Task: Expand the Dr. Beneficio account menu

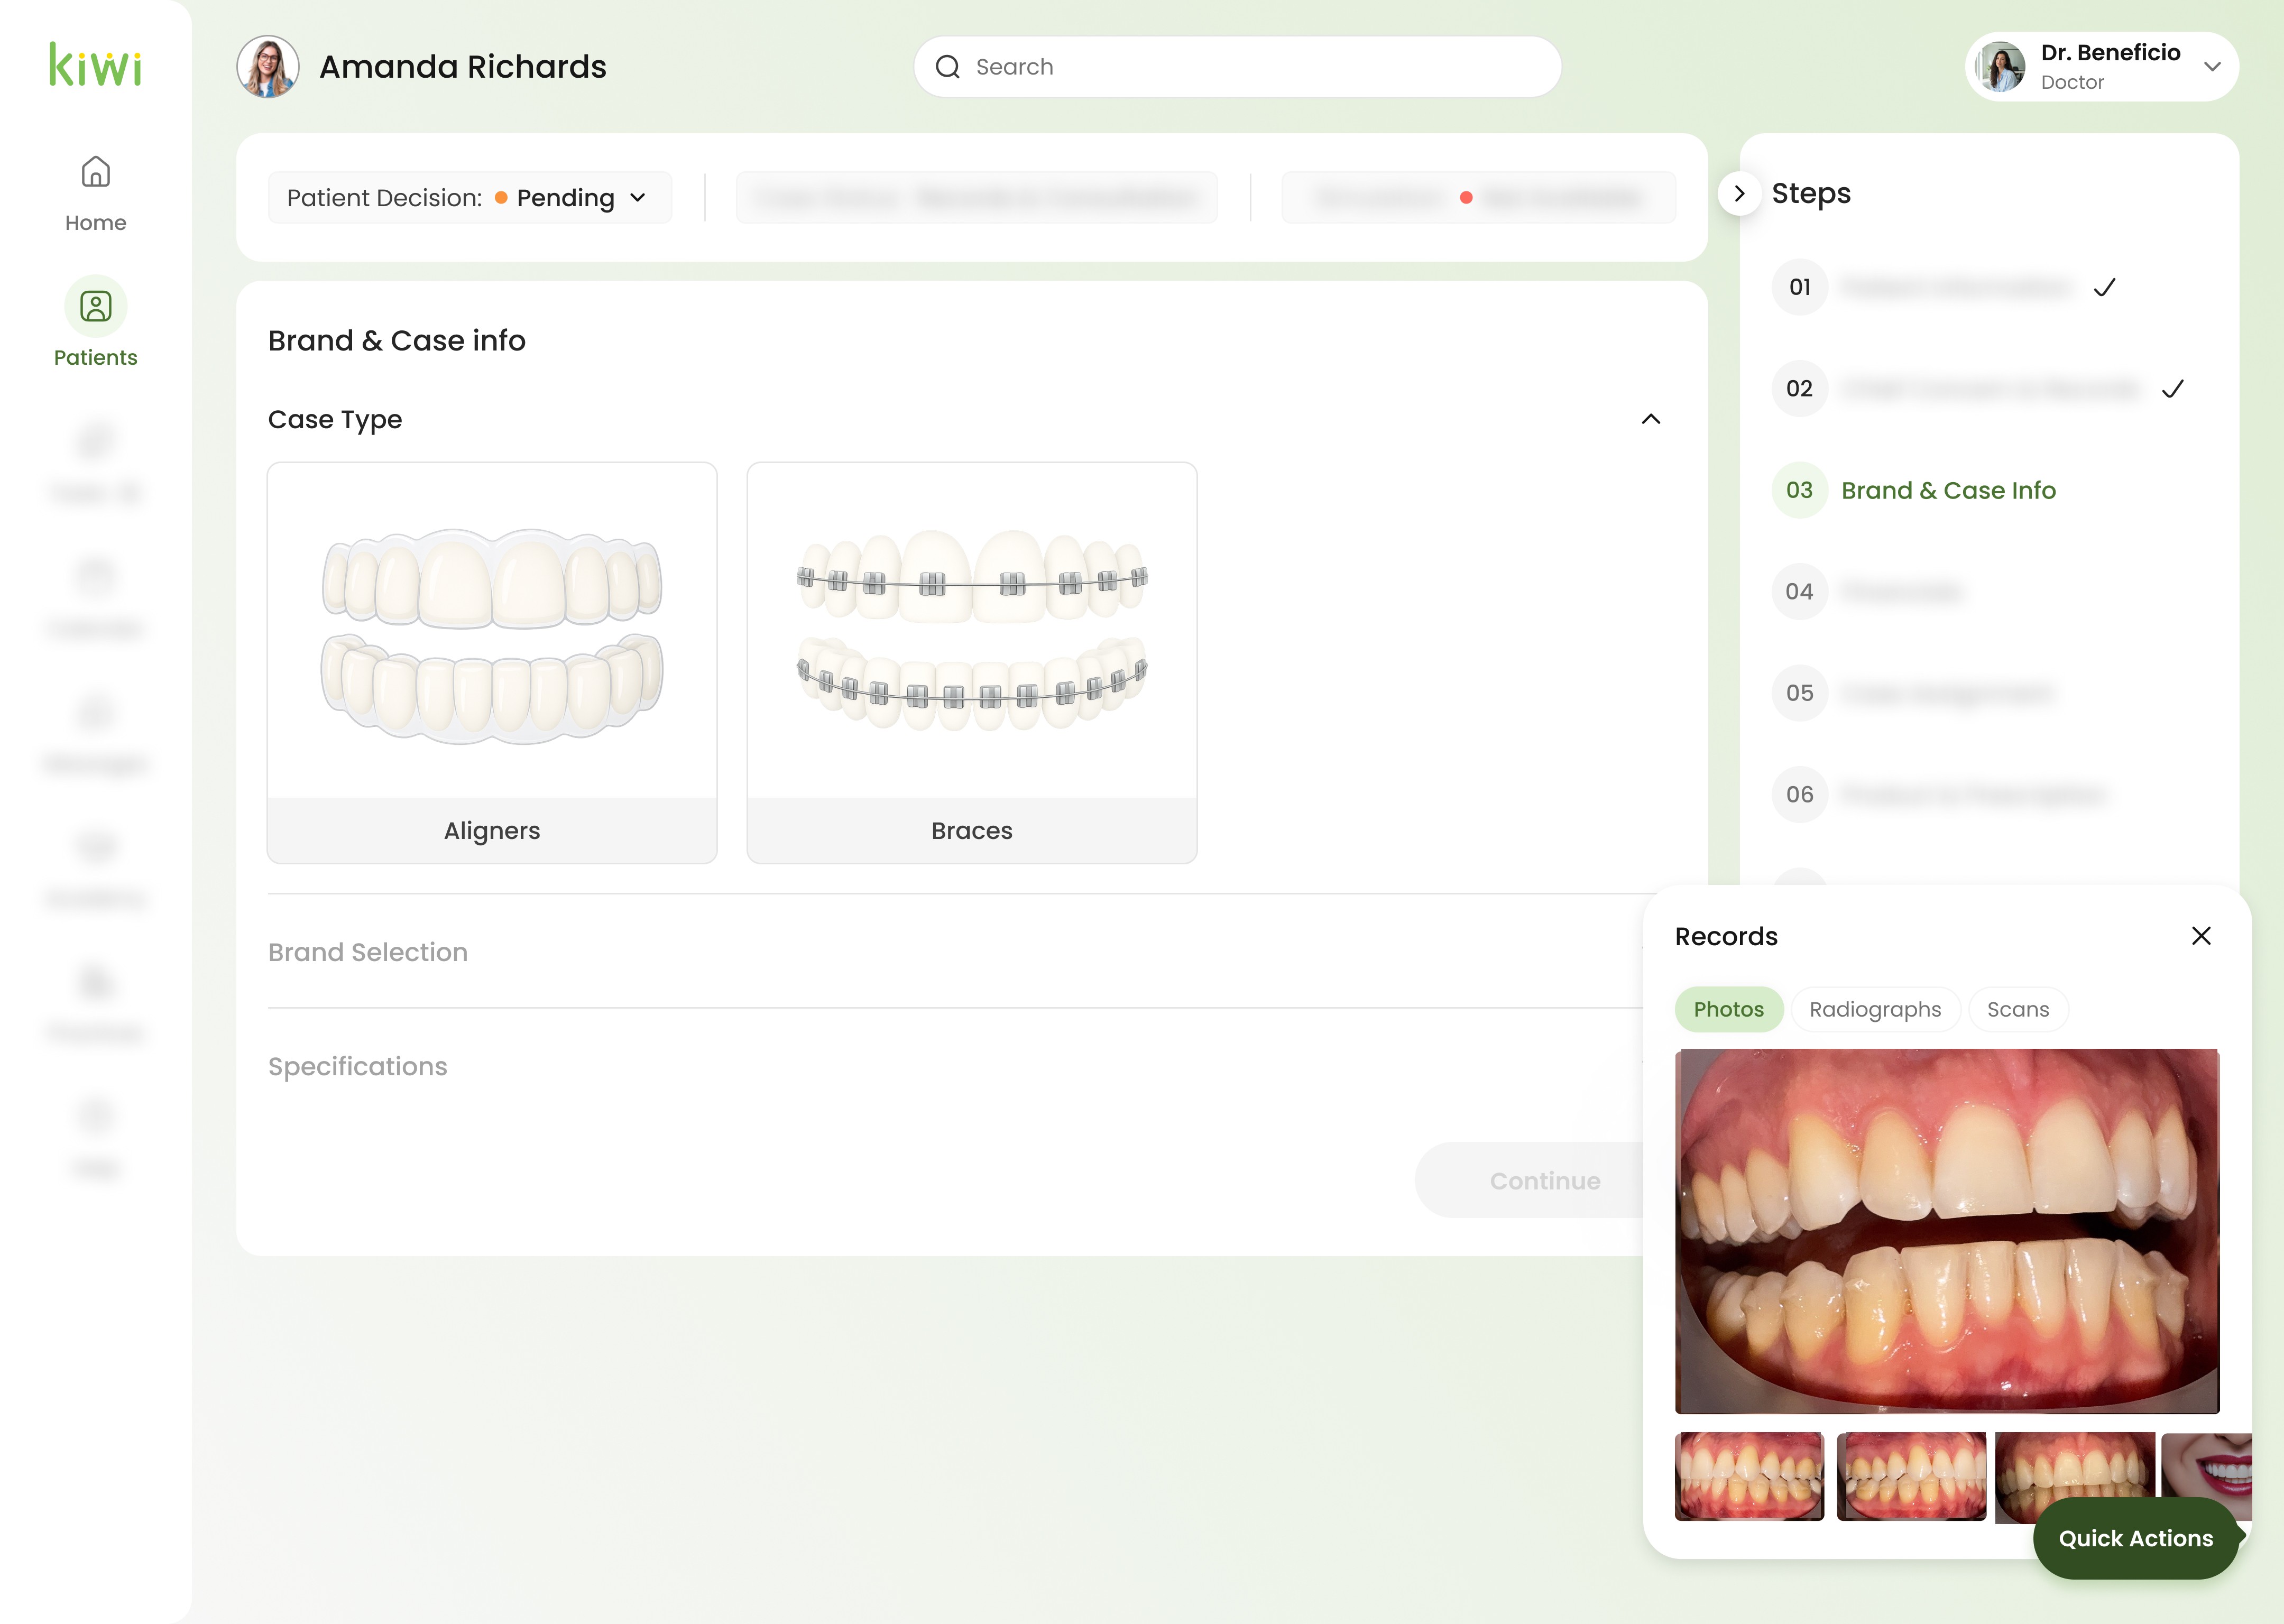Action: click(x=2212, y=67)
